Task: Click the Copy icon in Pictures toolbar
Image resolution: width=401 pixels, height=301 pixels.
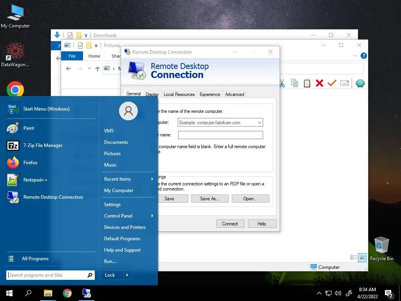Action: pos(294,83)
